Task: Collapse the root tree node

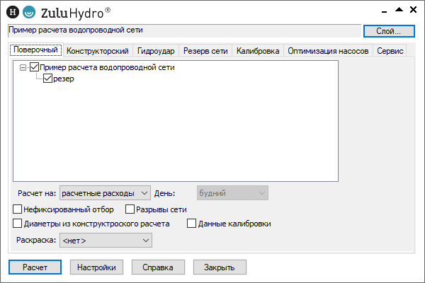Action: click(23, 68)
